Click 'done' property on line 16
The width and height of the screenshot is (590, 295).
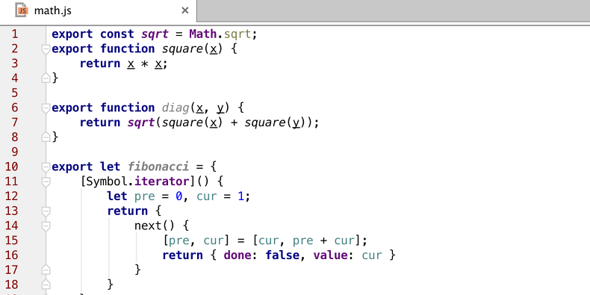pyautogui.click(x=237, y=255)
